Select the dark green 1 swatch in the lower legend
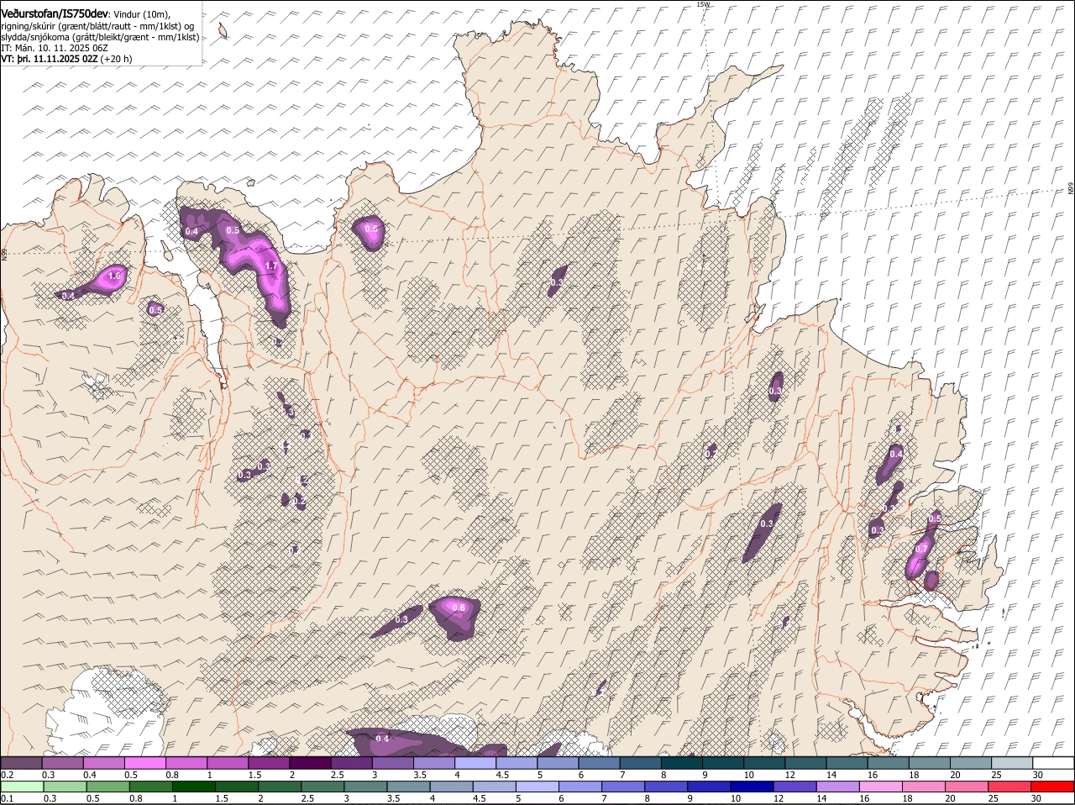 point(194,787)
